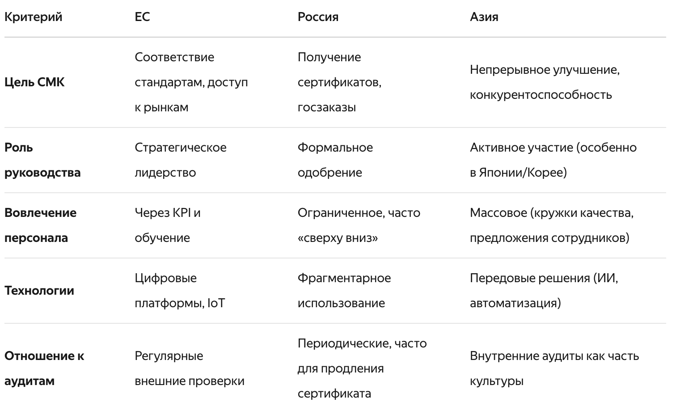The image size is (676, 415).
Task: Click the Внутренние аудиты как часть культуры cell
Action: click(554, 368)
